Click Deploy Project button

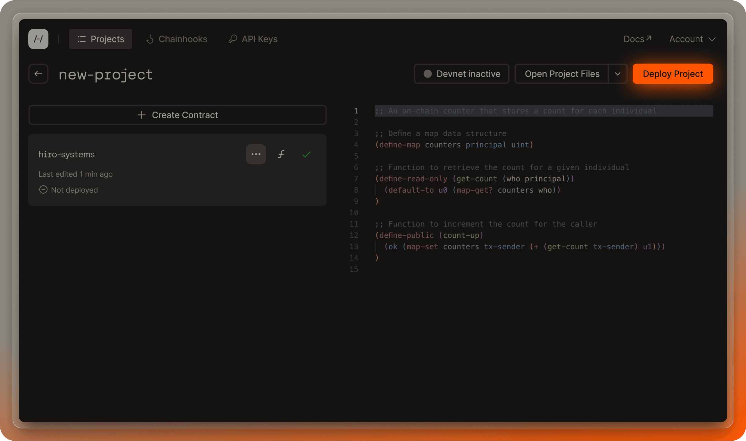point(673,74)
